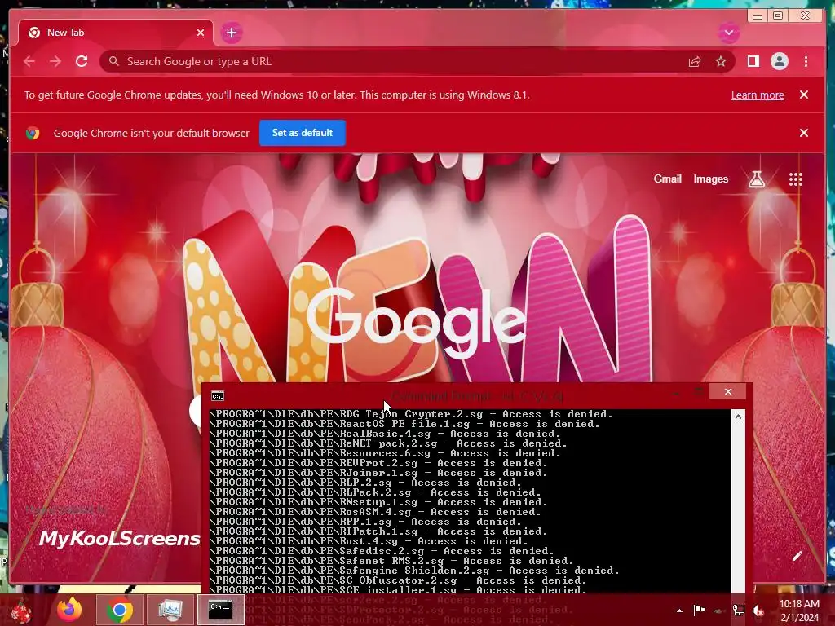Select the line 'ReactOS PE file.1.sg'
This screenshot has width=835, height=626.
click(404, 424)
